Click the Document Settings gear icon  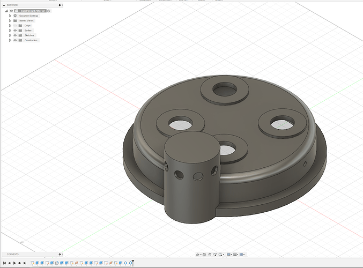[x=15, y=16]
